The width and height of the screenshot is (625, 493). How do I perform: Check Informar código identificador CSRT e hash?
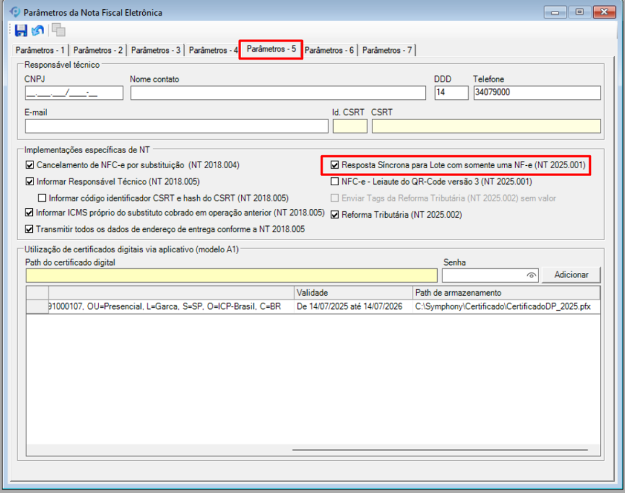[x=42, y=197]
